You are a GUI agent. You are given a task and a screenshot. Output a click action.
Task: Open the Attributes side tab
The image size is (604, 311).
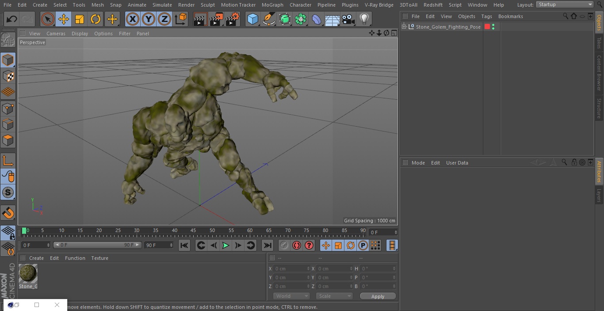click(x=599, y=172)
